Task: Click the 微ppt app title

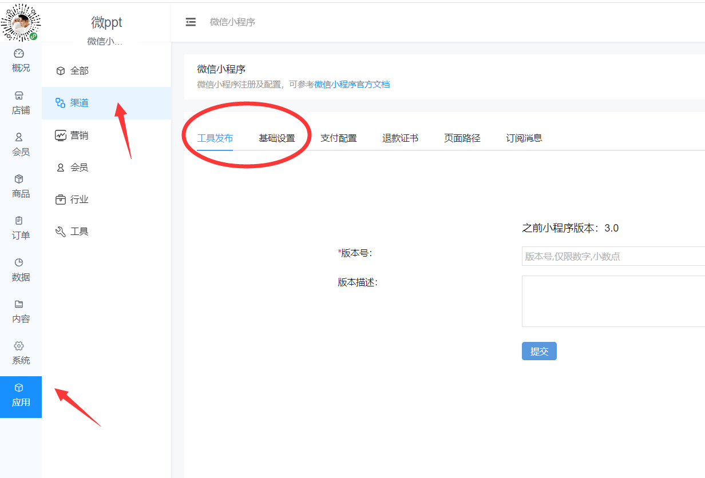Action: point(106,22)
